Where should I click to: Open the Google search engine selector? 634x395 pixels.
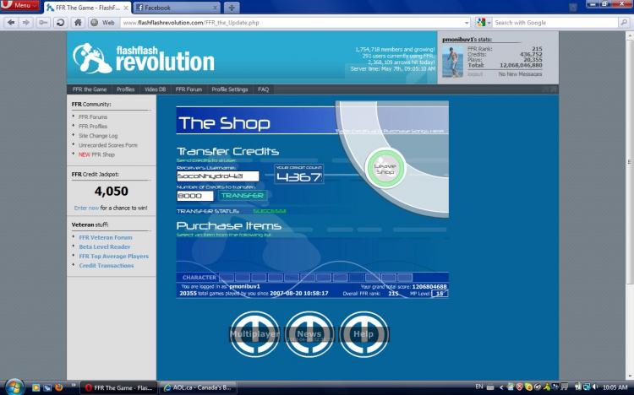pyautogui.click(x=484, y=23)
